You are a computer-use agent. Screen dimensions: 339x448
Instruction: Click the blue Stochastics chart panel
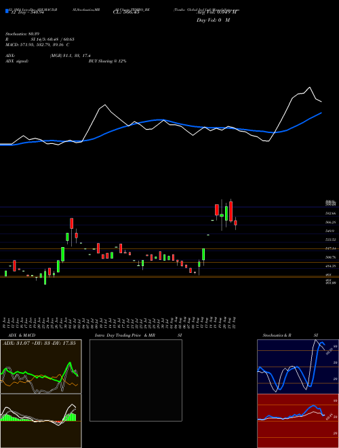tap(298, 367)
